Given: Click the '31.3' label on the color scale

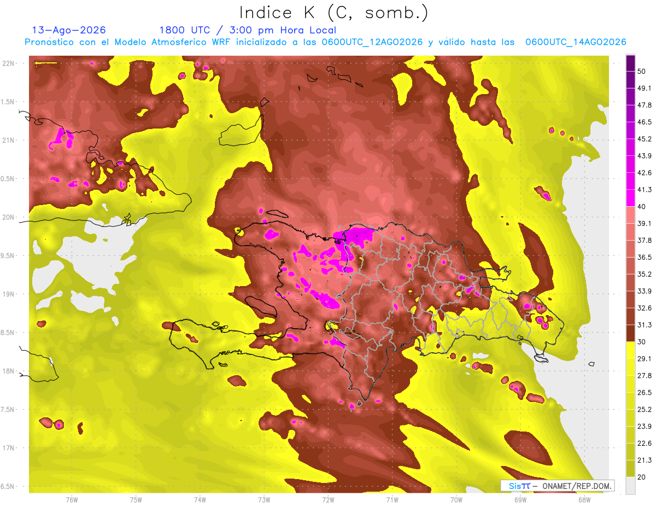Looking at the screenshot, I should point(645,325).
